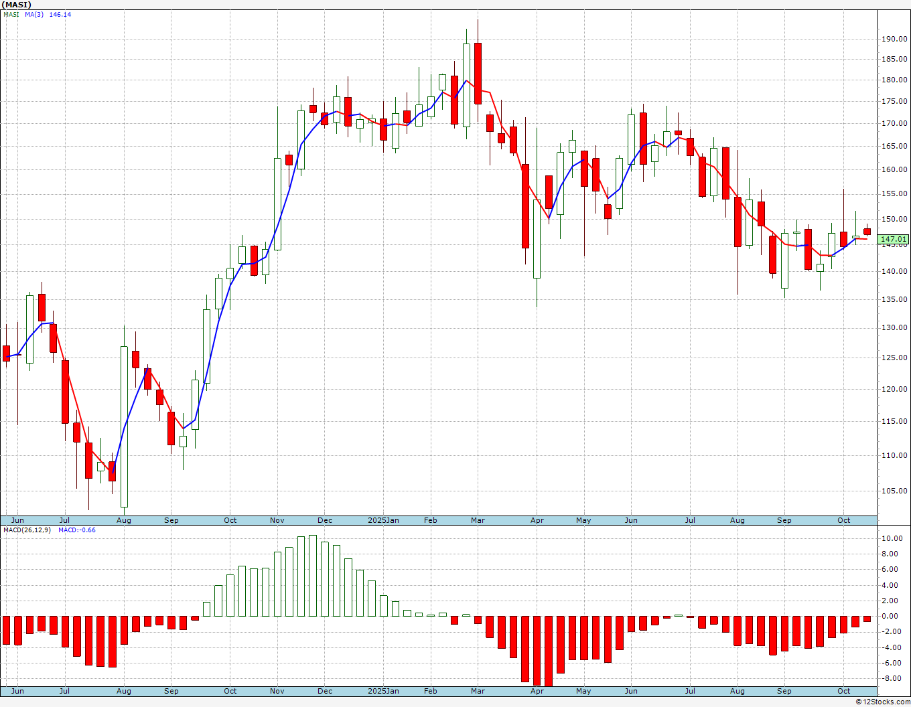Click the 125.00 price axis label
Screen dimensions: 911x707
click(x=894, y=358)
